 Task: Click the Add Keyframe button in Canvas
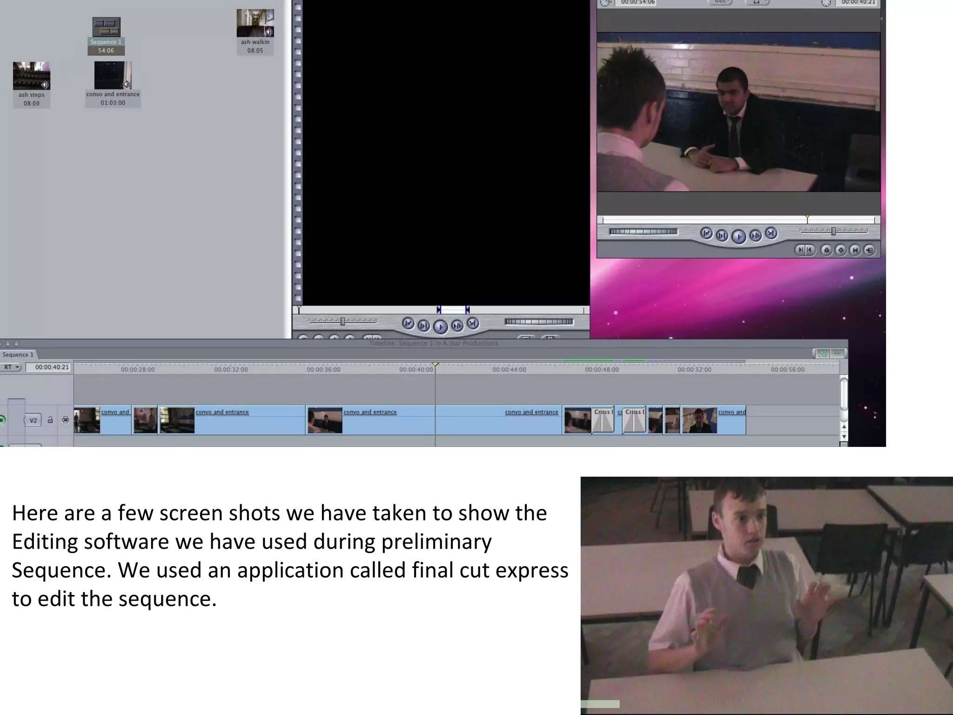click(x=841, y=250)
